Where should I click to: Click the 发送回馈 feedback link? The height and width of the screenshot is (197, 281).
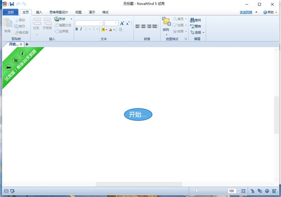(x=245, y=12)
